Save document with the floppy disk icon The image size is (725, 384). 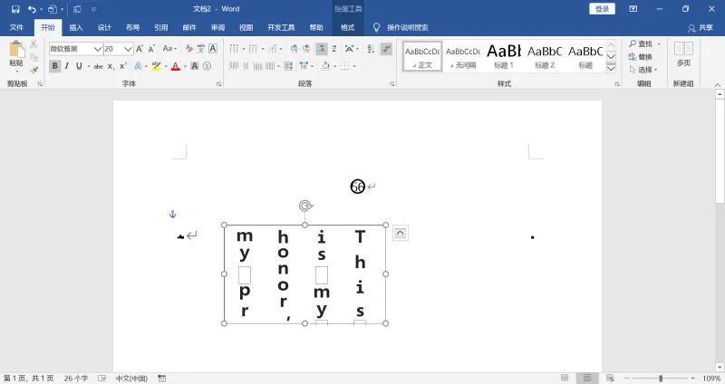[15, 9]
